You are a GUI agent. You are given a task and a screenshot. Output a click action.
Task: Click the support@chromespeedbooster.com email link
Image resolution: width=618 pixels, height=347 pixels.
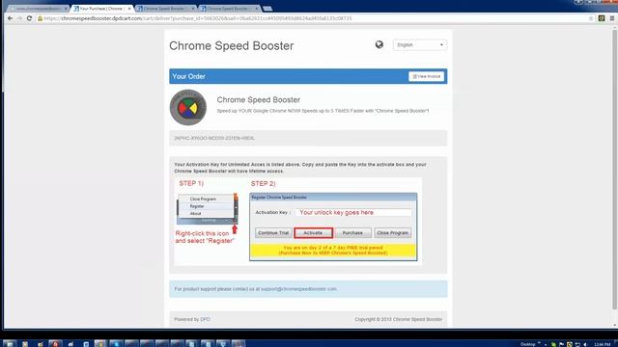[298, 289]
